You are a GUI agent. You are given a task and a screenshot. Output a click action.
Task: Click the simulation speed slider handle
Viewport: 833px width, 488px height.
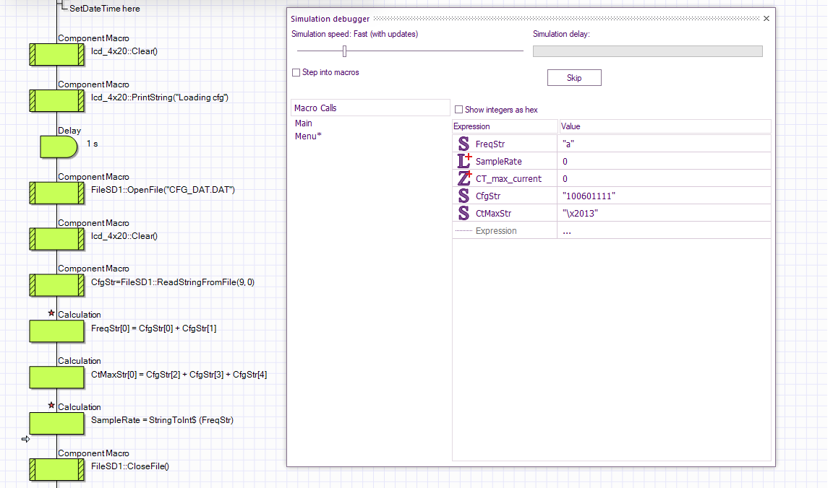[x=344, y=51]
